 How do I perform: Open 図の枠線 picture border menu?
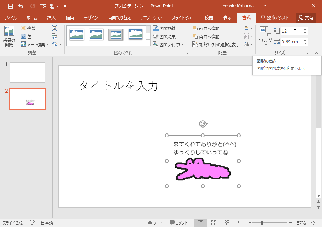[166, 28]
